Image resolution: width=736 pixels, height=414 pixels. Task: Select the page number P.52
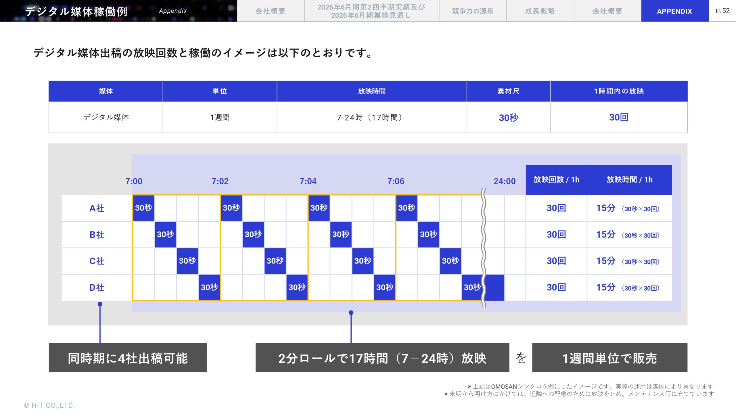pyautogui.click(x=724, y=11)
